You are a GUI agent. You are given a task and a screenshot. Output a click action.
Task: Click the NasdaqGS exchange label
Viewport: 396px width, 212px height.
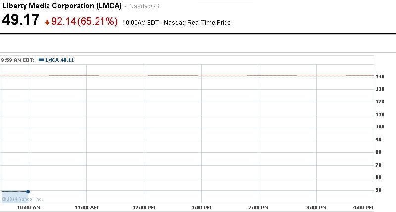click(x=146, y=7)
